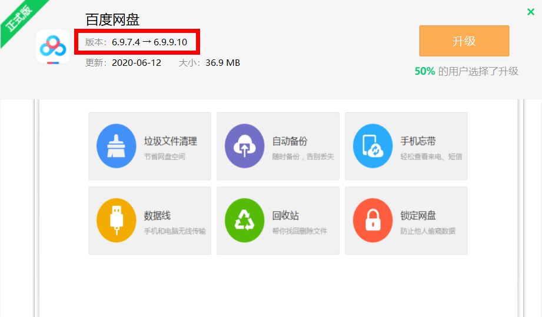This screenshot has width=542, height=317.
Task: Open the 垃圾文件清理 broom icon
Action: 116,146
